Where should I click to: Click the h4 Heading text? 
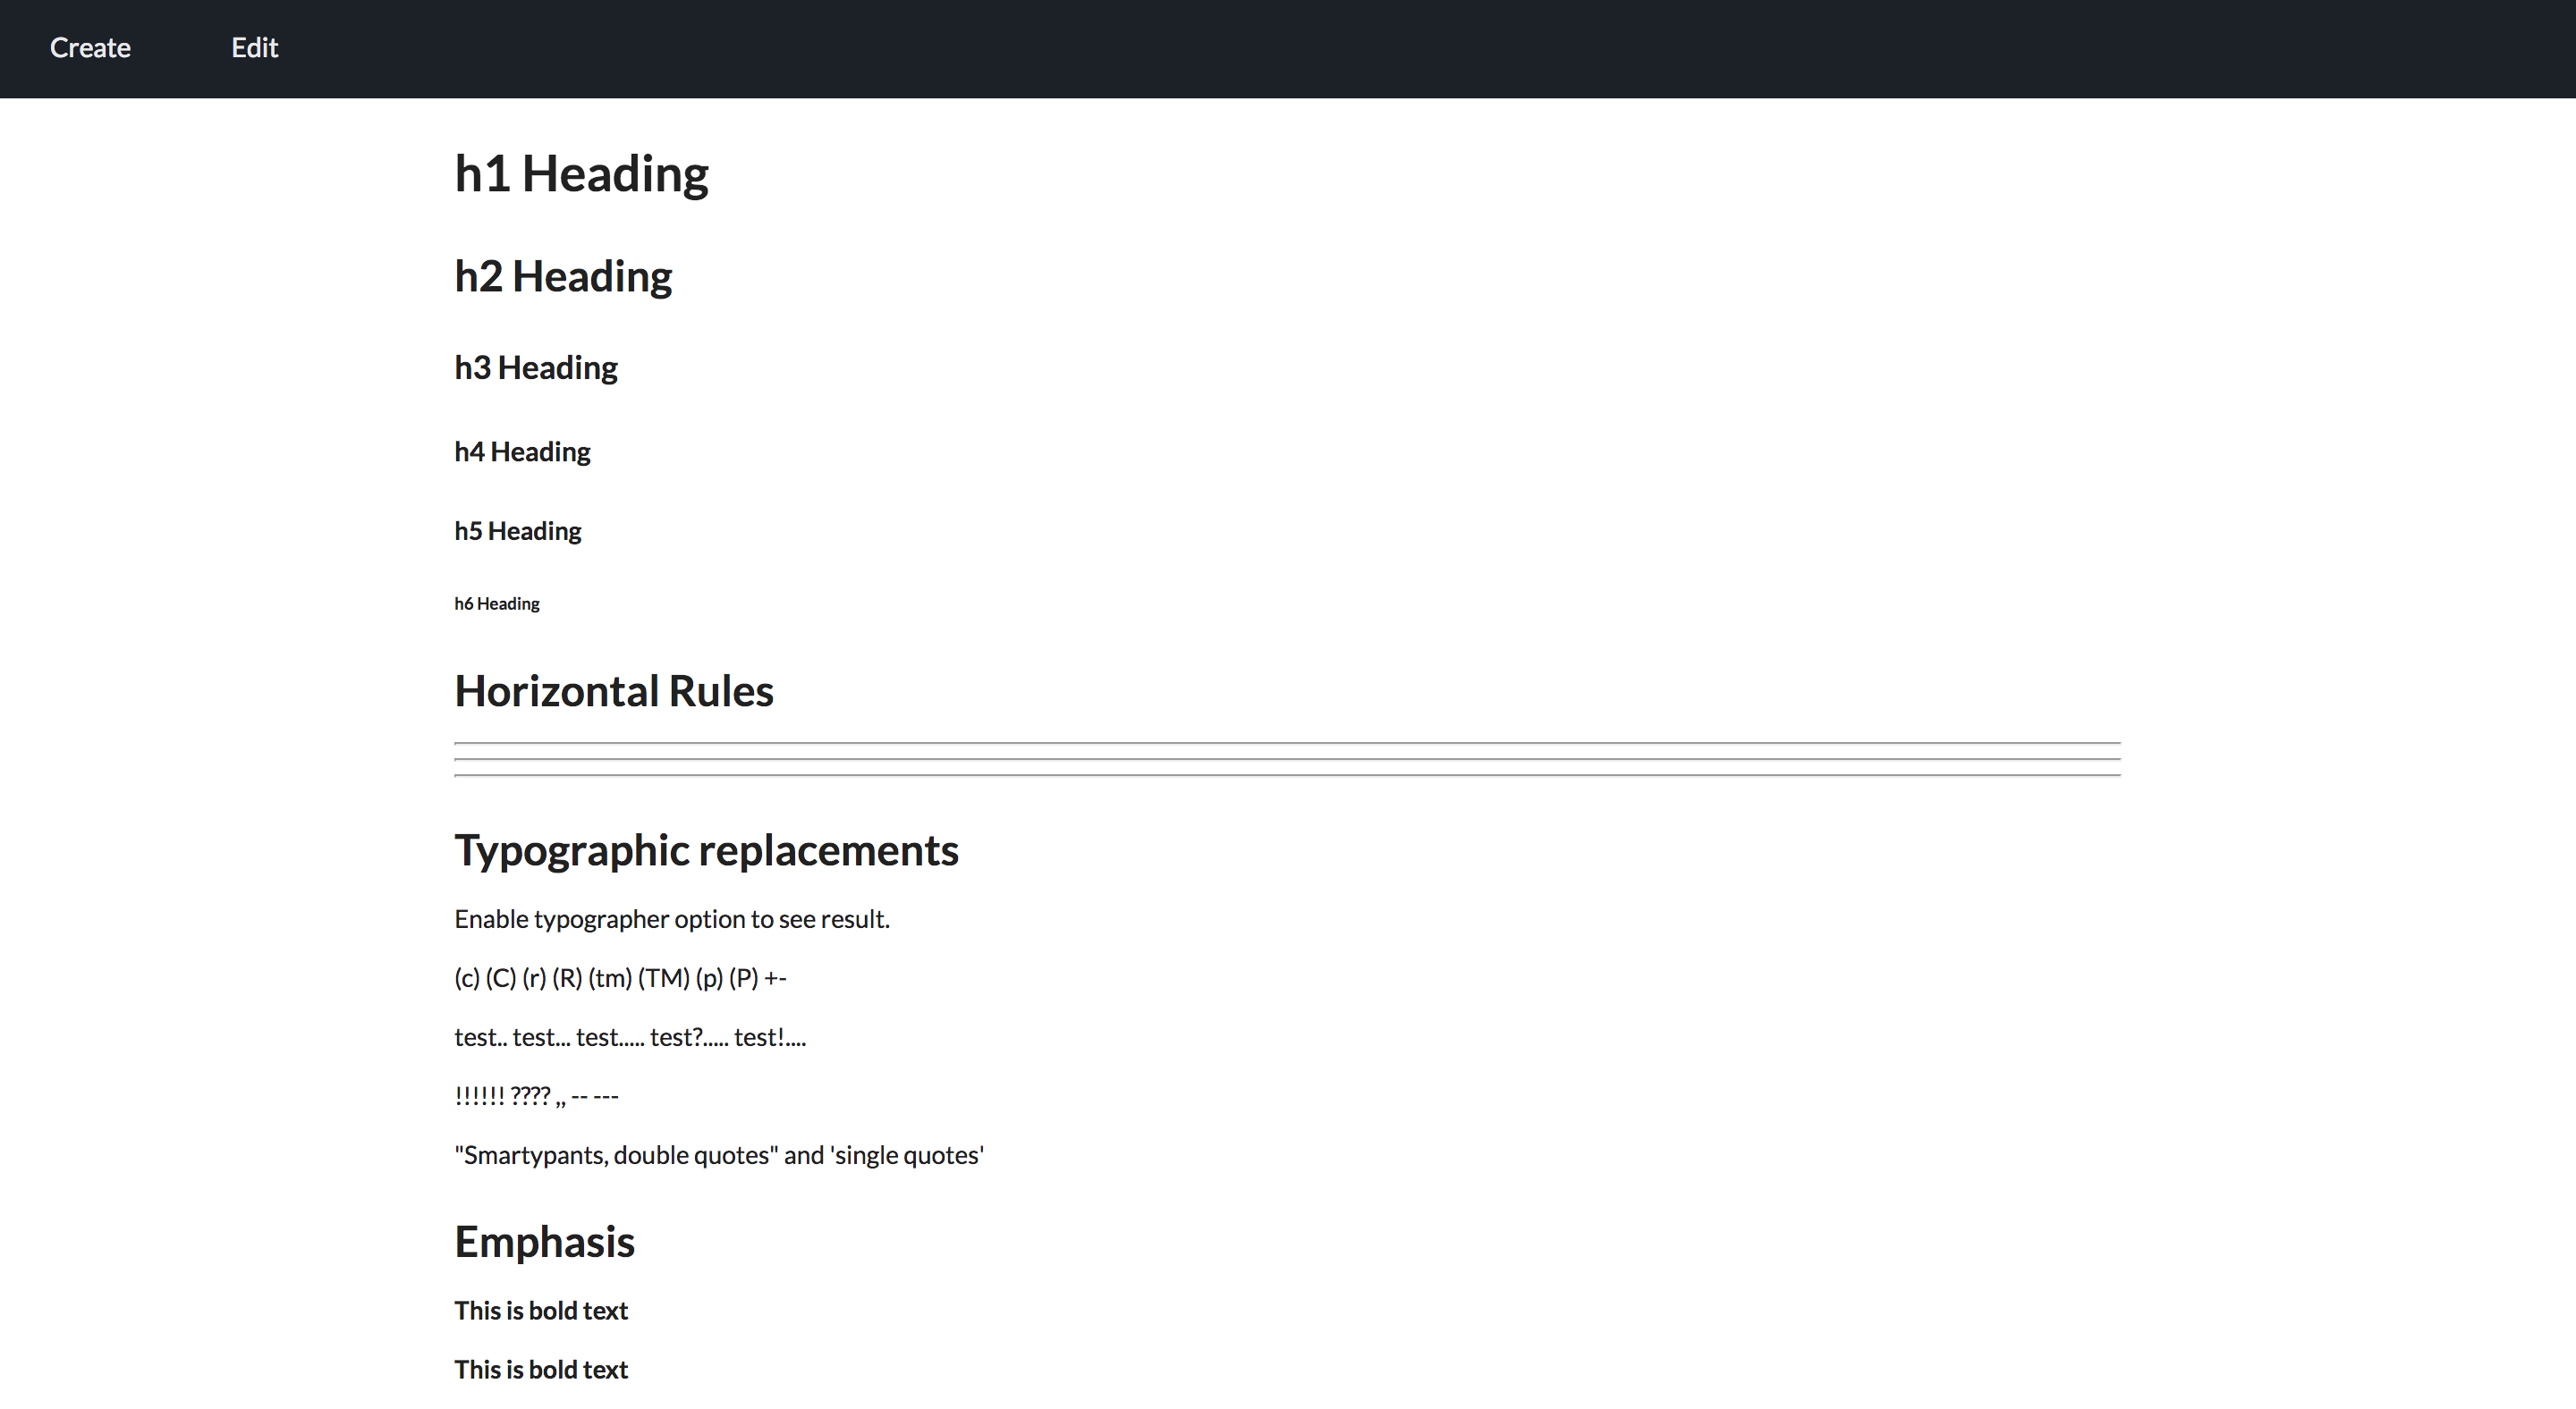(522, 451)
